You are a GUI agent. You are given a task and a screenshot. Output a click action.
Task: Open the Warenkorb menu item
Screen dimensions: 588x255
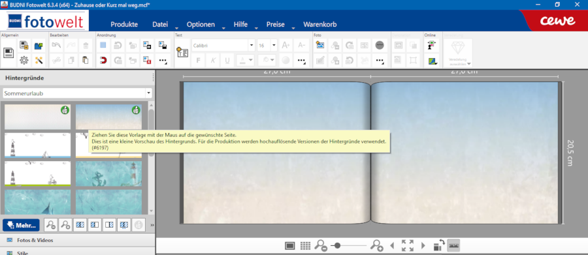[x=320, y=24]
